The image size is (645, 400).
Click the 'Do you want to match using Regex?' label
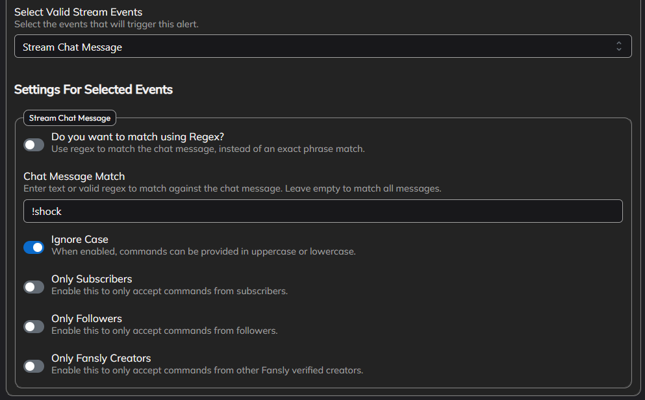coord(138,136)
